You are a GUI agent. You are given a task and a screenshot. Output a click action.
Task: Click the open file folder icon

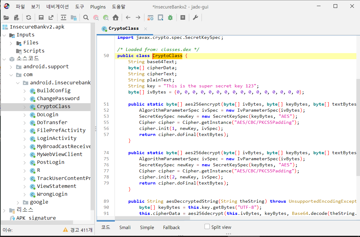coord(6,18)
